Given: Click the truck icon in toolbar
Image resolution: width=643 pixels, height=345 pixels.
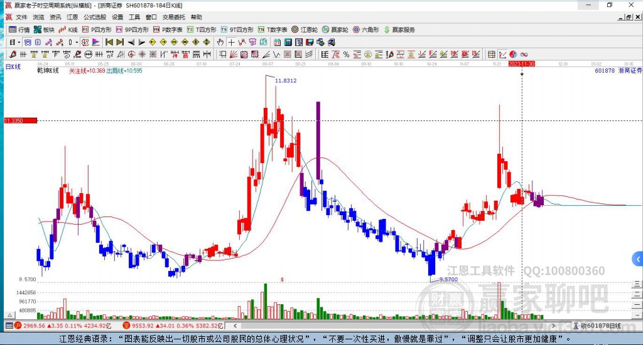Looking at the screenshot, I should pos(332,42).
